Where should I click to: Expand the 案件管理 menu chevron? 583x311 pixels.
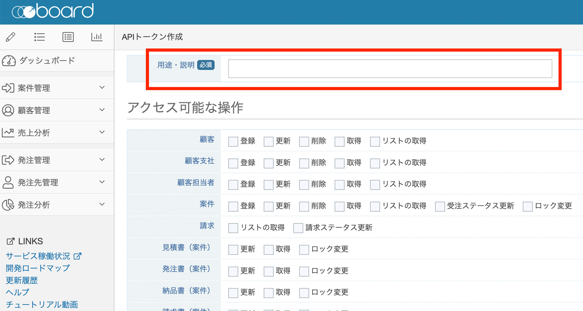102,88
